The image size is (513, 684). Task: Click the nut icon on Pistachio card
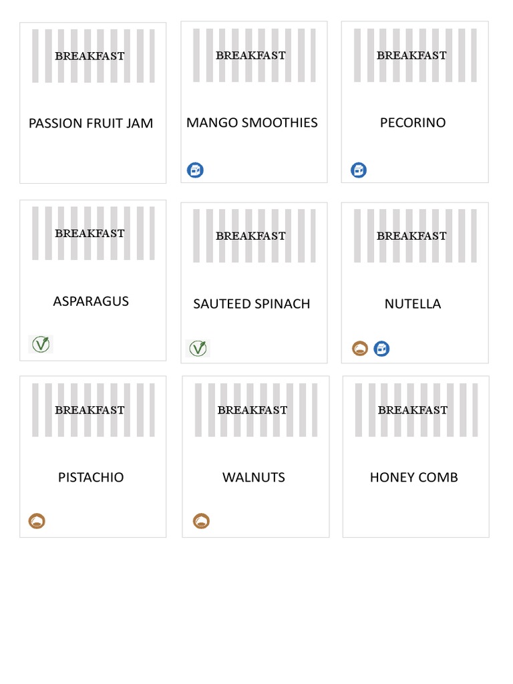[37, 521]
